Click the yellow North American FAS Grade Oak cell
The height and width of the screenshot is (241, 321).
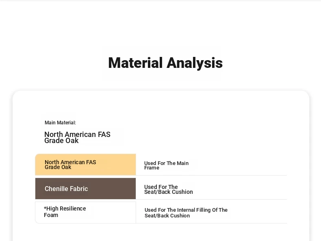pos(86,165)
